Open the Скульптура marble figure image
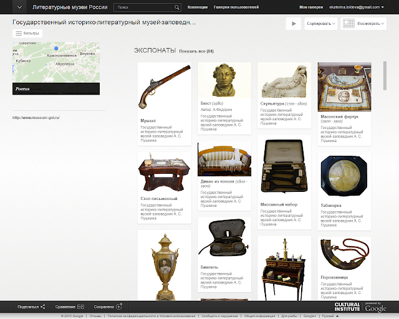The image size is (399, 319). [x=284, y=80]
